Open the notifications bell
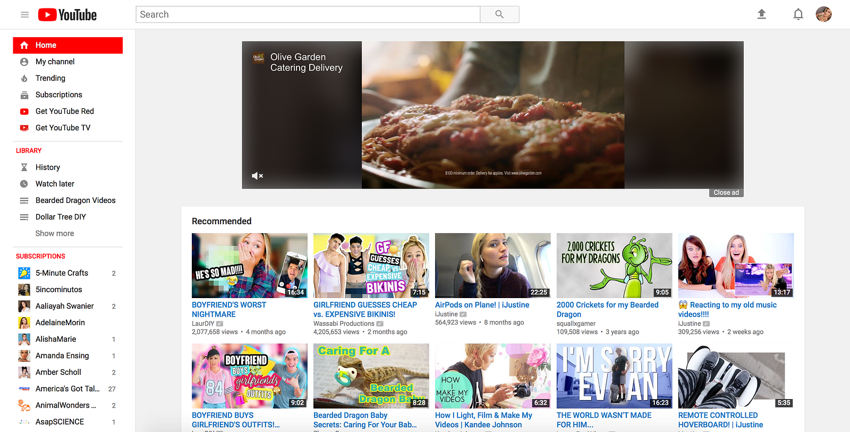The width and height of the screenshot is (850, 432). [x=798, y=14]
